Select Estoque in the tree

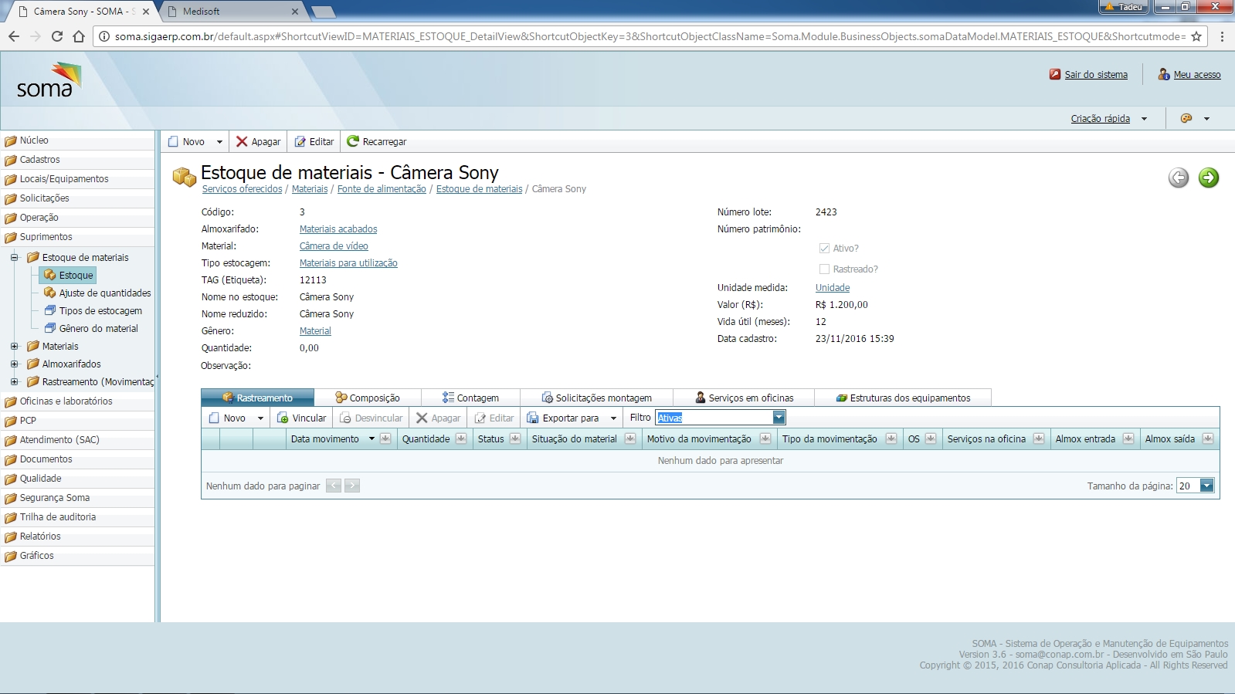pyautogui.click(x=69, y=275)
